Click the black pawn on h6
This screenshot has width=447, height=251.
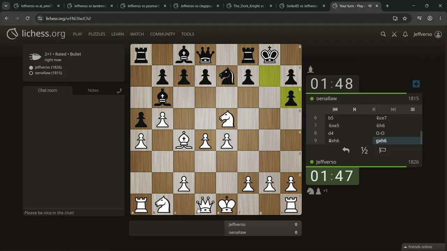pyautogui.click(x=291, y=98)
